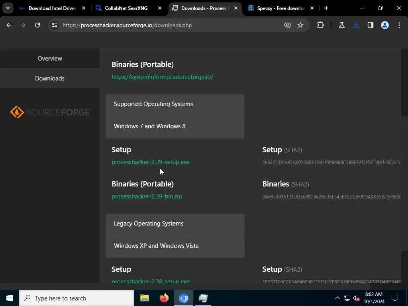Open the system monitor app taskbar icon
Image resolution: width=408 pixels, height=306 pixels.
tap(203, 298)
